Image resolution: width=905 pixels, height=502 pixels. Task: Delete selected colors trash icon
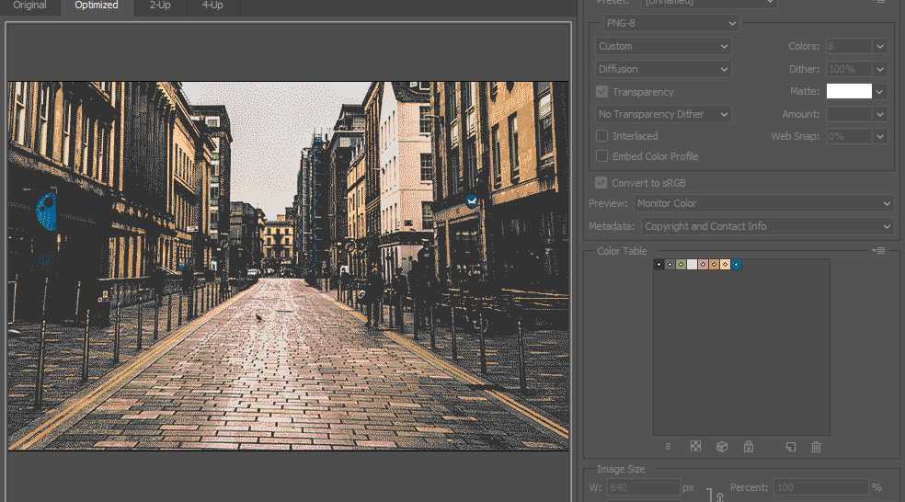click(816, 447)
